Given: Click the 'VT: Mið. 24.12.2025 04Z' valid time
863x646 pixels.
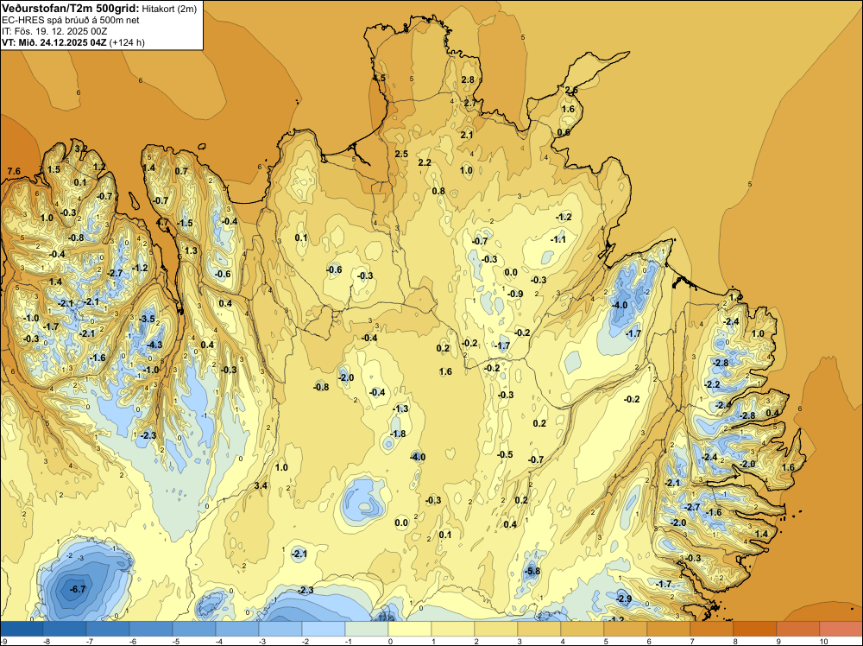Looking at the screenshot, I should point(54,42).
